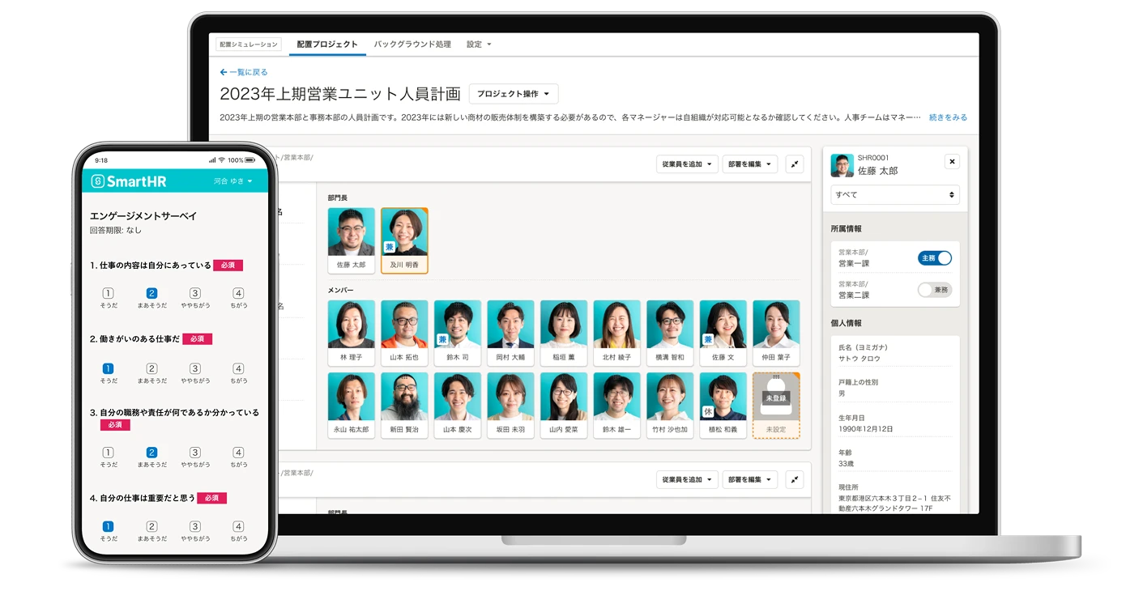This screenshot has width=1126, height=591.
Task: Open 部署を編集 dropdown in the second panel
Action: (749, 479)
